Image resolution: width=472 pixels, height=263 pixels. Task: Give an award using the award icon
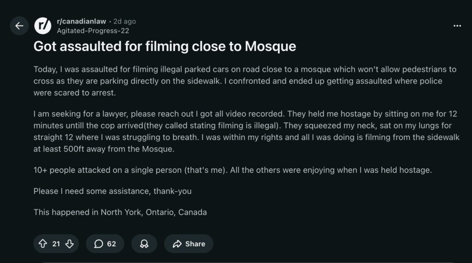[x=144, y=244]
